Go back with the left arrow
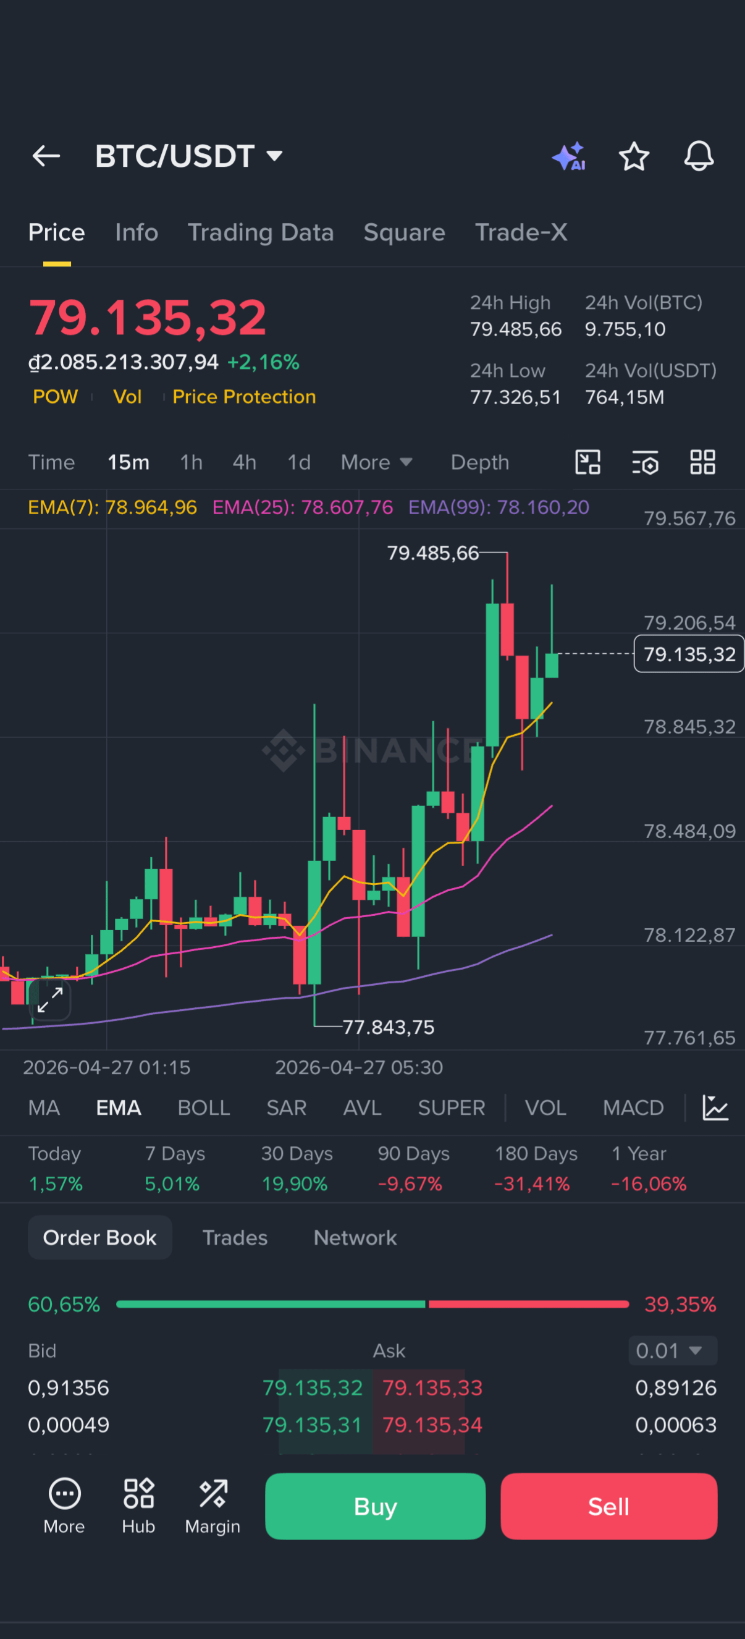745x1639 pixels. [x=46, y=156]
